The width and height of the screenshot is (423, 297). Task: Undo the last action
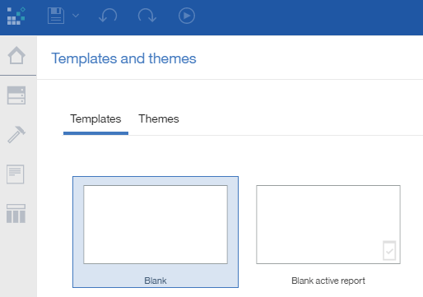[108, 16]
